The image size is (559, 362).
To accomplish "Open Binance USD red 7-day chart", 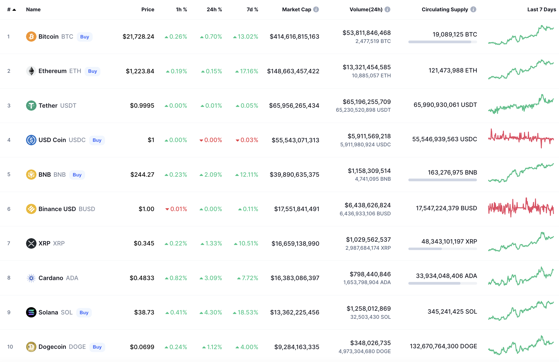I will tap(521, 208).
